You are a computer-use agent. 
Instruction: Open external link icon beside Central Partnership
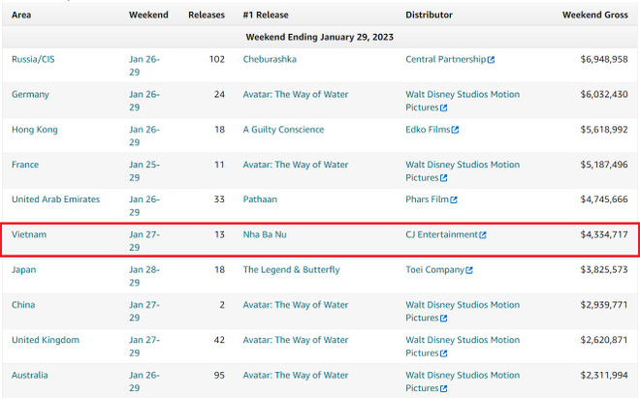click(491, 60)
